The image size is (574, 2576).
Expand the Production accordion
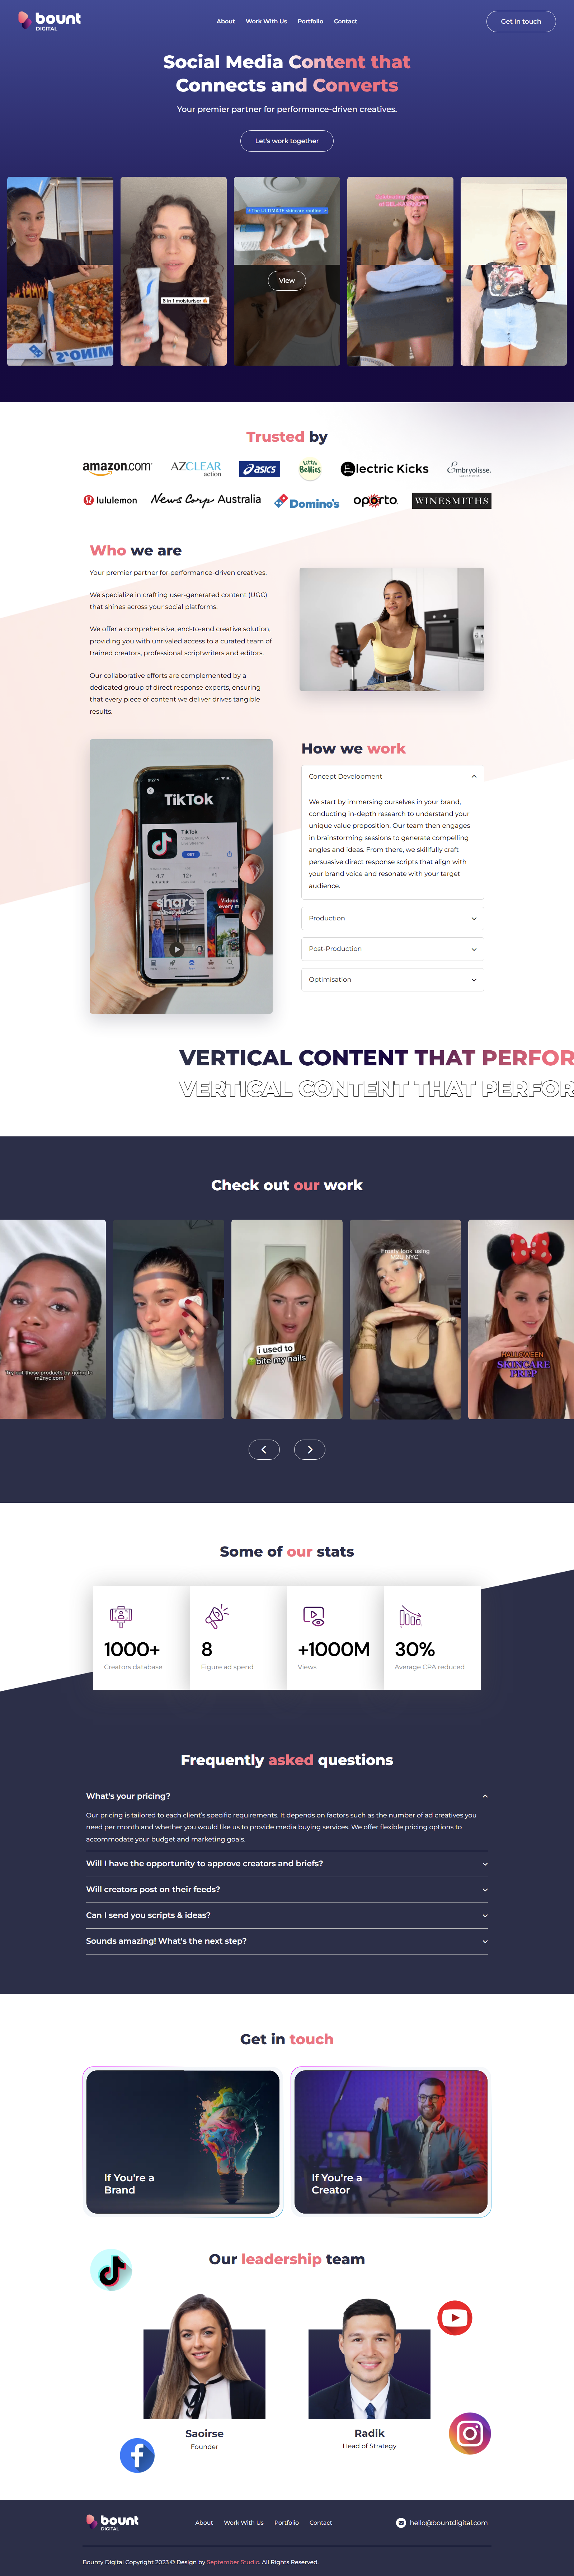(393, 918)
